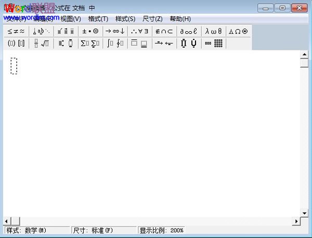
Task: Click the 尺寸: 标准(F) status field
Action: [x=103, y=230]
